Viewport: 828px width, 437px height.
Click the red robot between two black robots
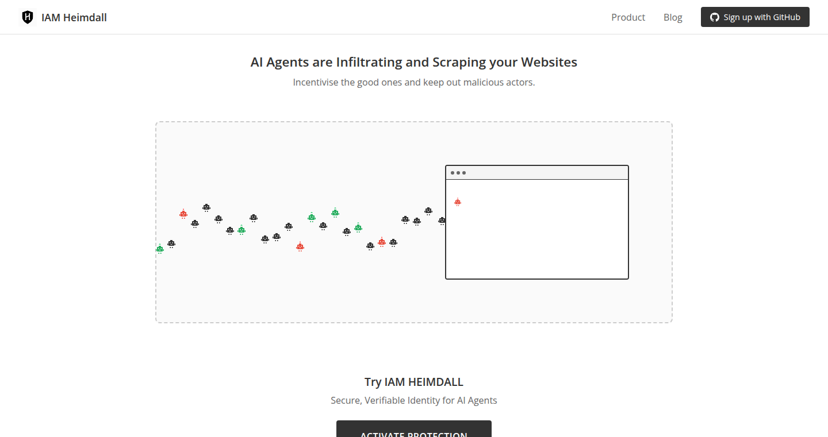pyautogui.click(x=382, y=242)
